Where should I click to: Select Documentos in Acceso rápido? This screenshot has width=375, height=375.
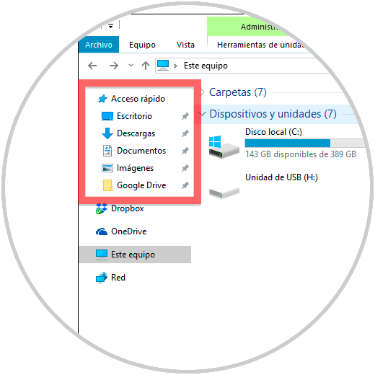(x=141, y=151)
